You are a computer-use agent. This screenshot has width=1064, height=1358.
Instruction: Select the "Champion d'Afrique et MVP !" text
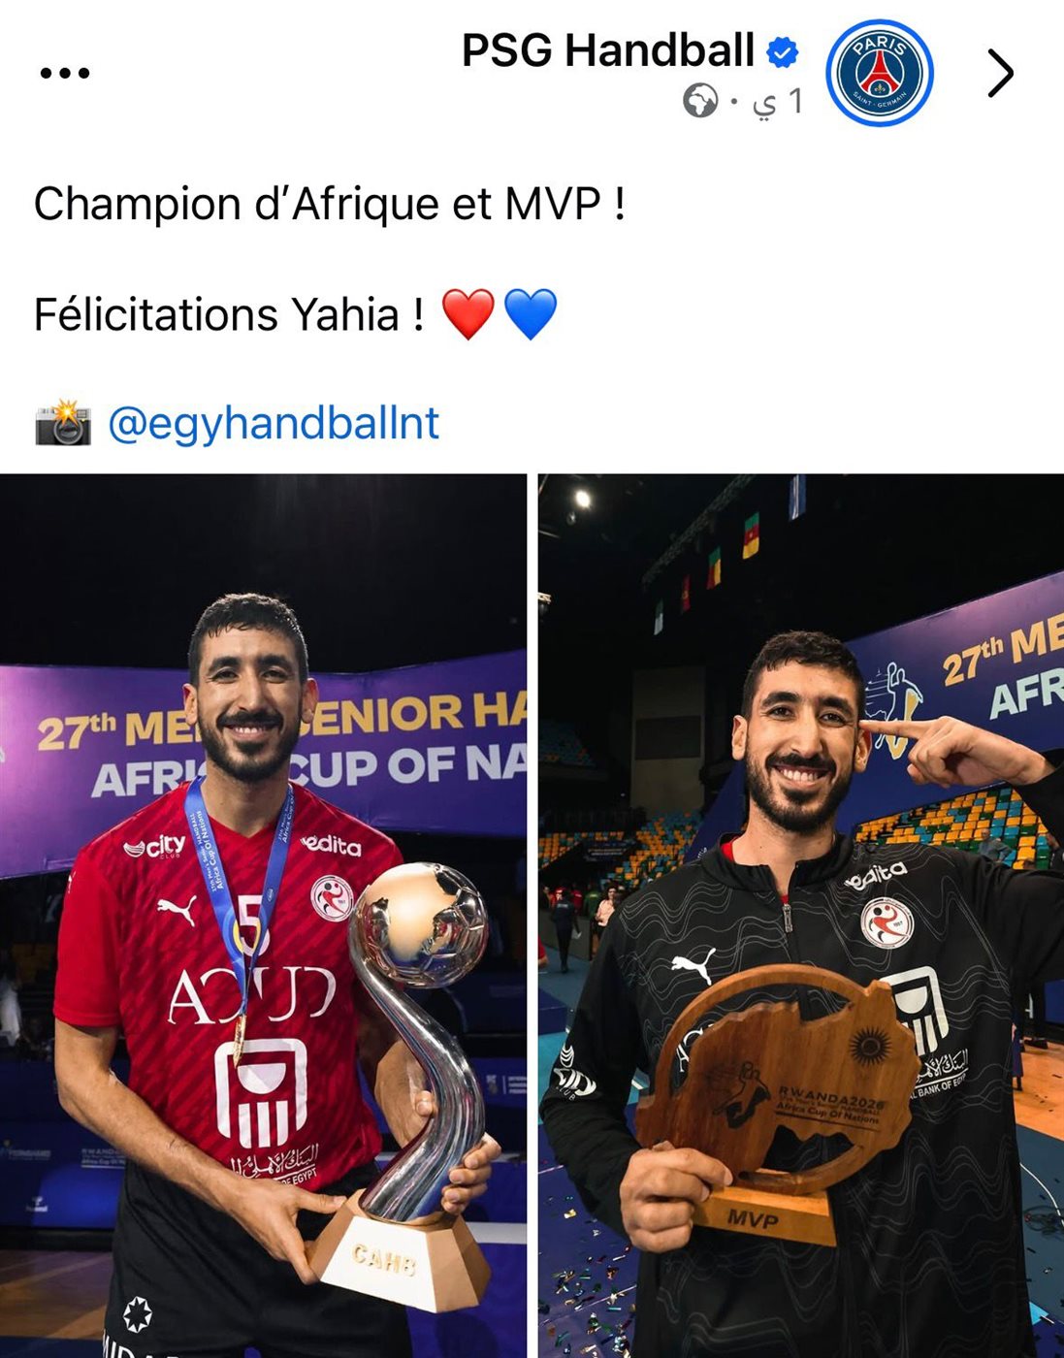pos(330,204)
